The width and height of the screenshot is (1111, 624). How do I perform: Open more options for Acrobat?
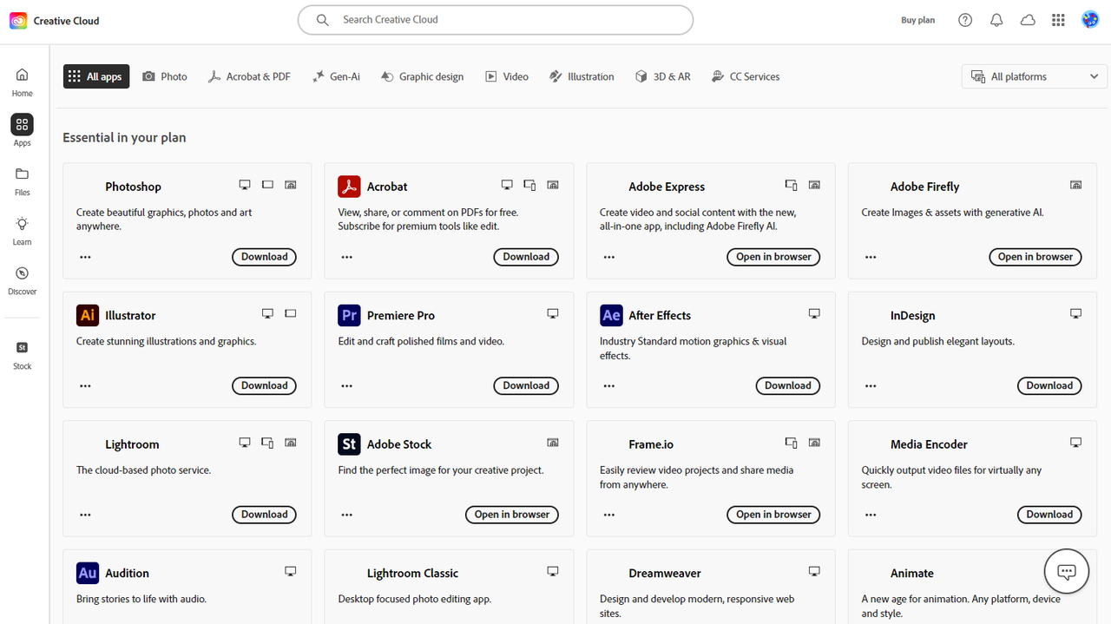(347, 257)
